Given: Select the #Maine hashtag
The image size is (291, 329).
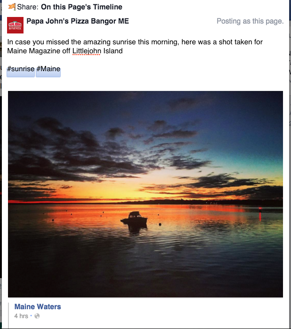Looking at the screenshot, I should pos(48,69).
